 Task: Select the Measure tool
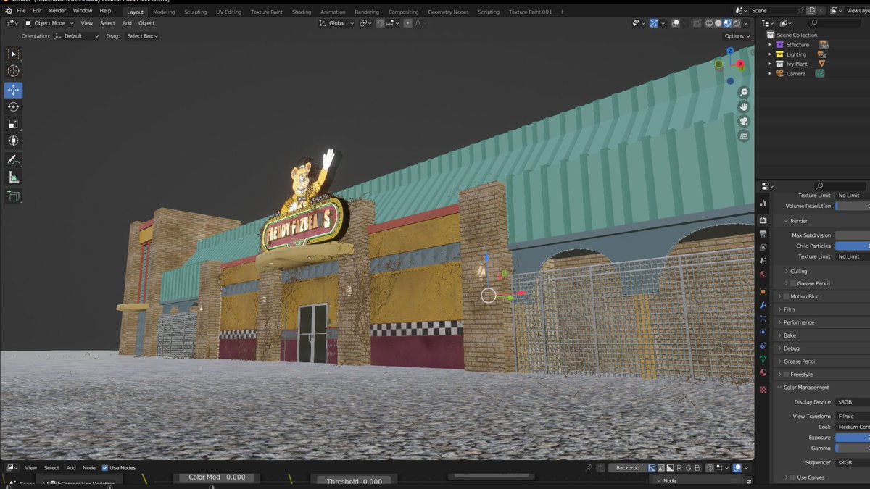tap(13, 177)
